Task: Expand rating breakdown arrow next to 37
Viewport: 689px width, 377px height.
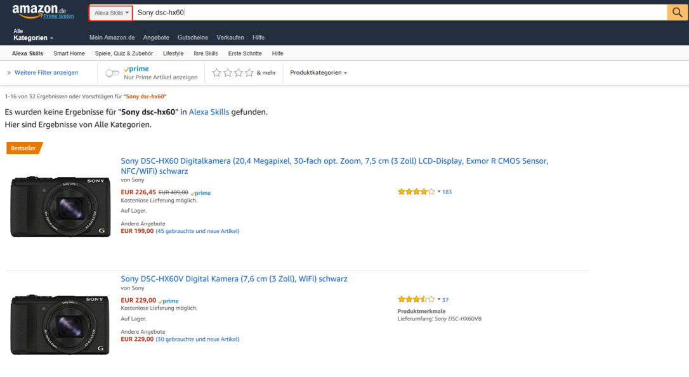Action: click(x=439, y=300)
